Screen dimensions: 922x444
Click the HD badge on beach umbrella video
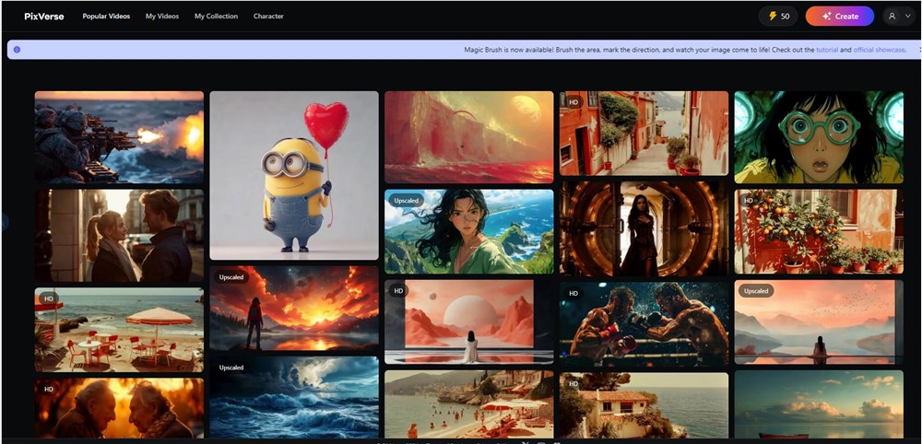(47, 298)
